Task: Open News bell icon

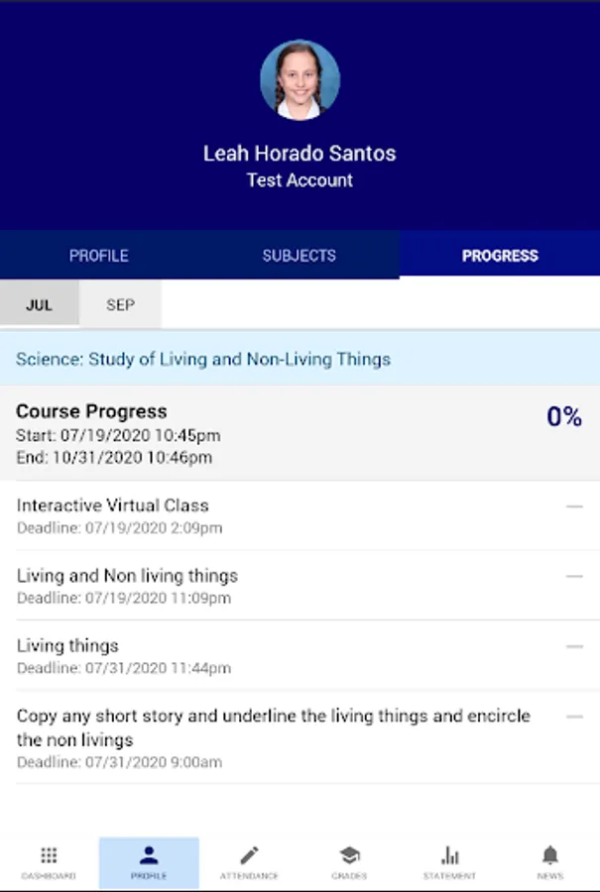Action: pyautogui.click(x=549, y=856)
